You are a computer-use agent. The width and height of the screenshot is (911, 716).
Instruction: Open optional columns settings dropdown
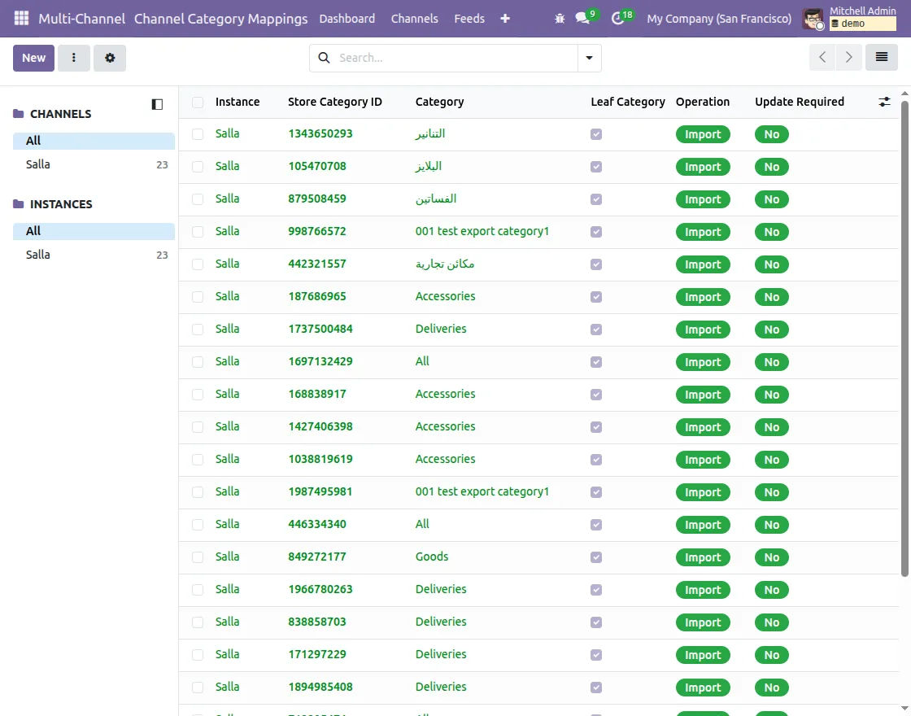[x=885, y=102]
